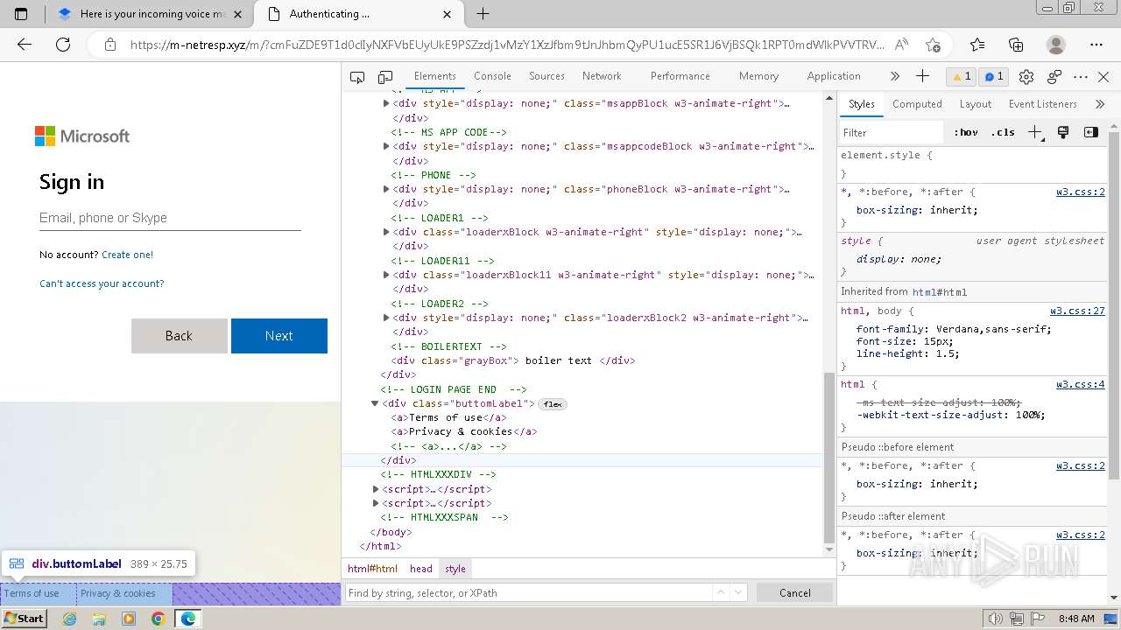
Task: Expand the loaderxBlock div node
Action: click(386, 232)
